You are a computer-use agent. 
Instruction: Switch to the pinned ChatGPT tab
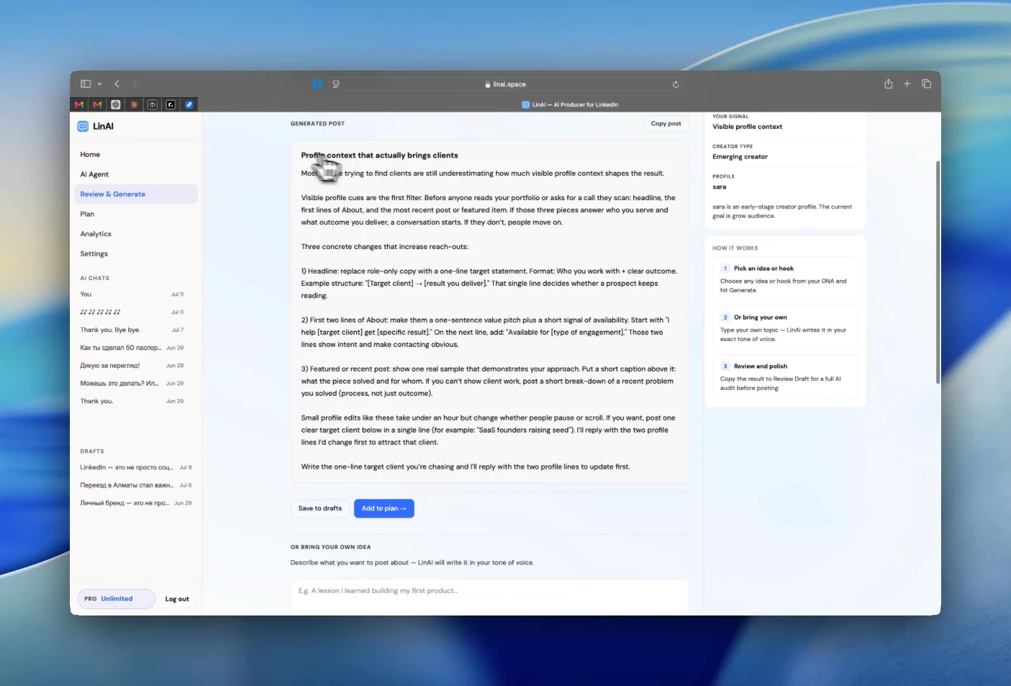coord(116,105)
